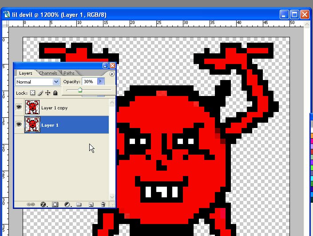The image size is (313, 236).
Task: Collapse the Layers palette with minimize button
Action: pyautogui.click(x=105, y=65)
